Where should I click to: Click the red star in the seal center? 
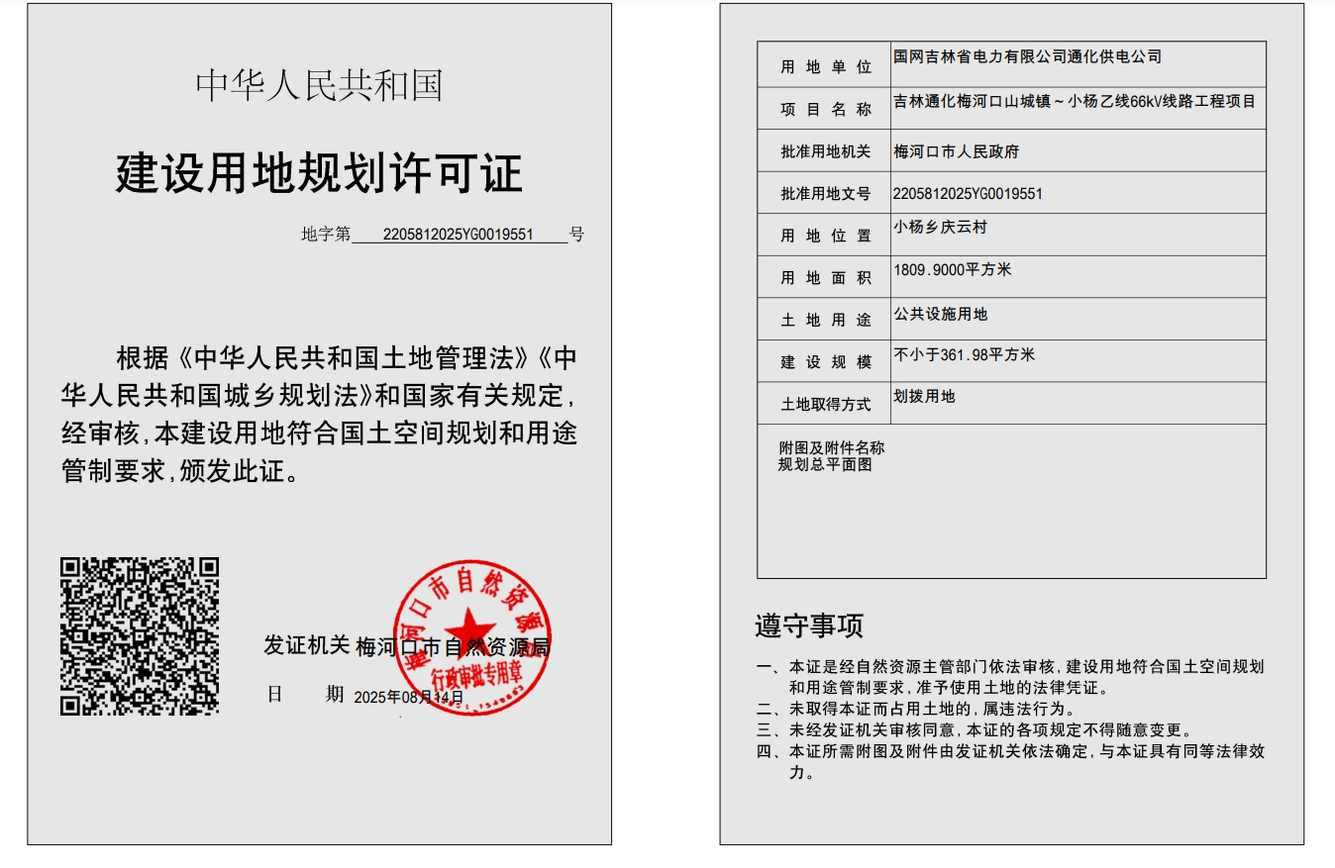(x=469, y=627)
